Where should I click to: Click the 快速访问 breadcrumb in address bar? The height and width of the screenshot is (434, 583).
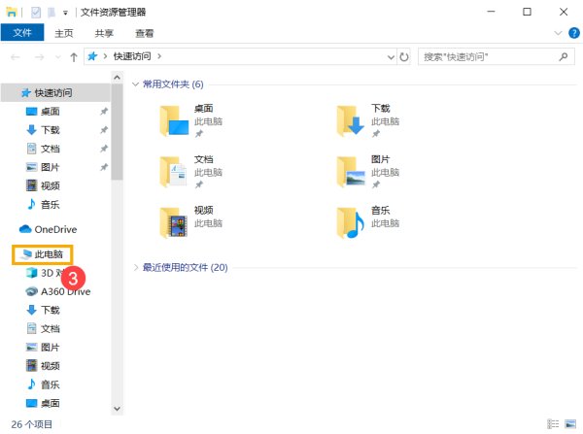(x=132, y=56)
